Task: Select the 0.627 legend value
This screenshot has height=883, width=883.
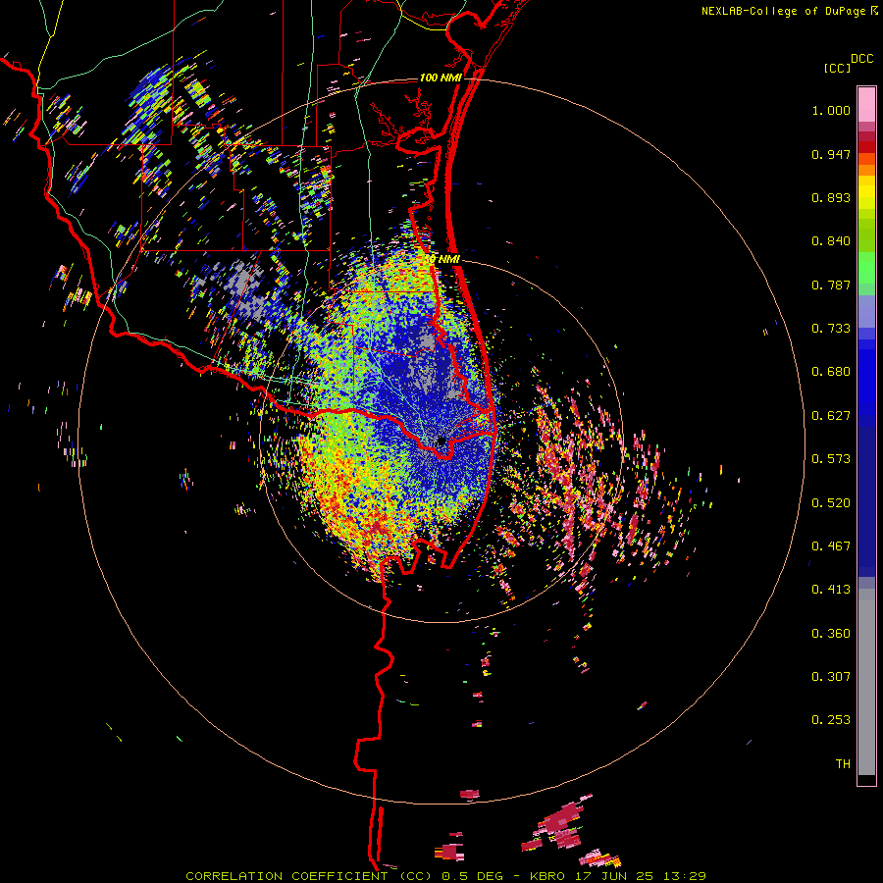Action: (831, 416)
